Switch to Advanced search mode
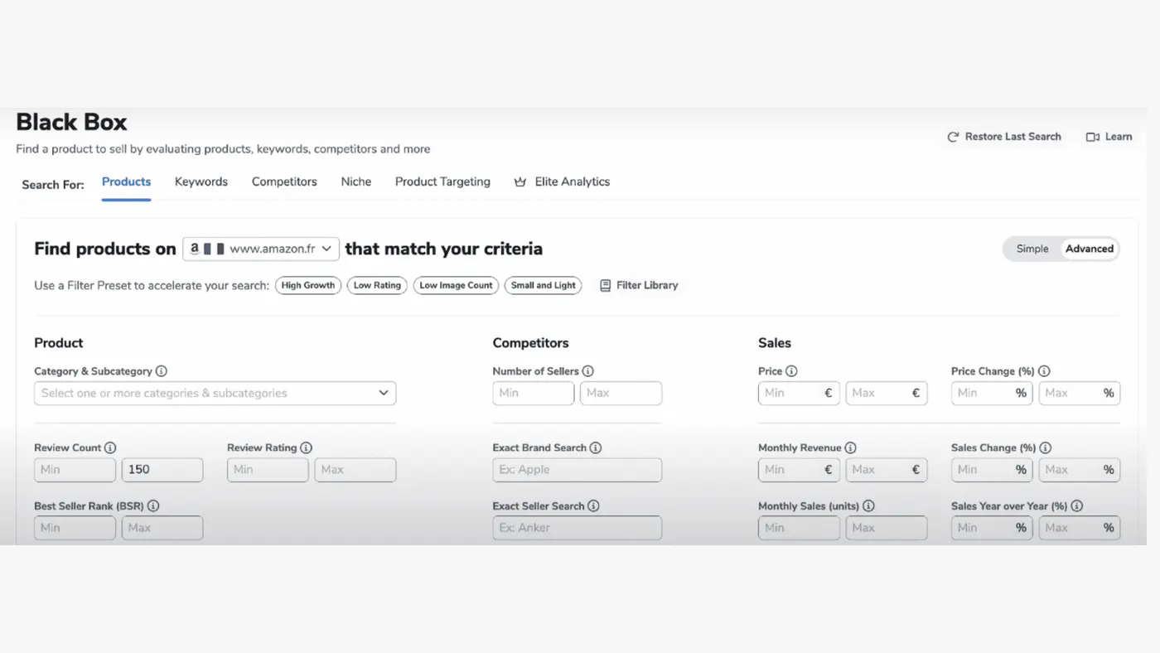Image resolution: width=1160 pixels, height=653 pixels. 1090,249
